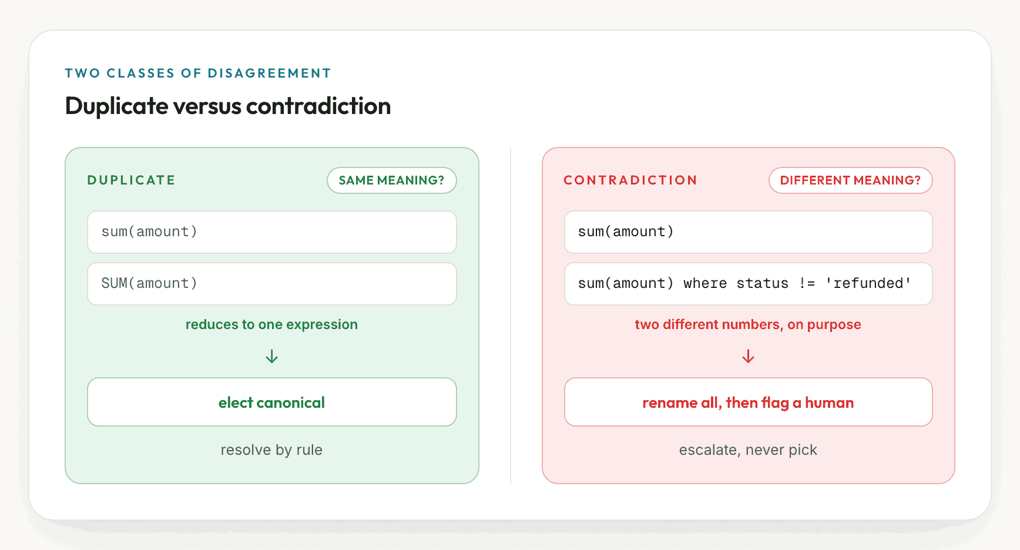Click the Duplicate versus contradiction title
Image resolution: width=1020 pixels, height=550 pixels.
228,106
